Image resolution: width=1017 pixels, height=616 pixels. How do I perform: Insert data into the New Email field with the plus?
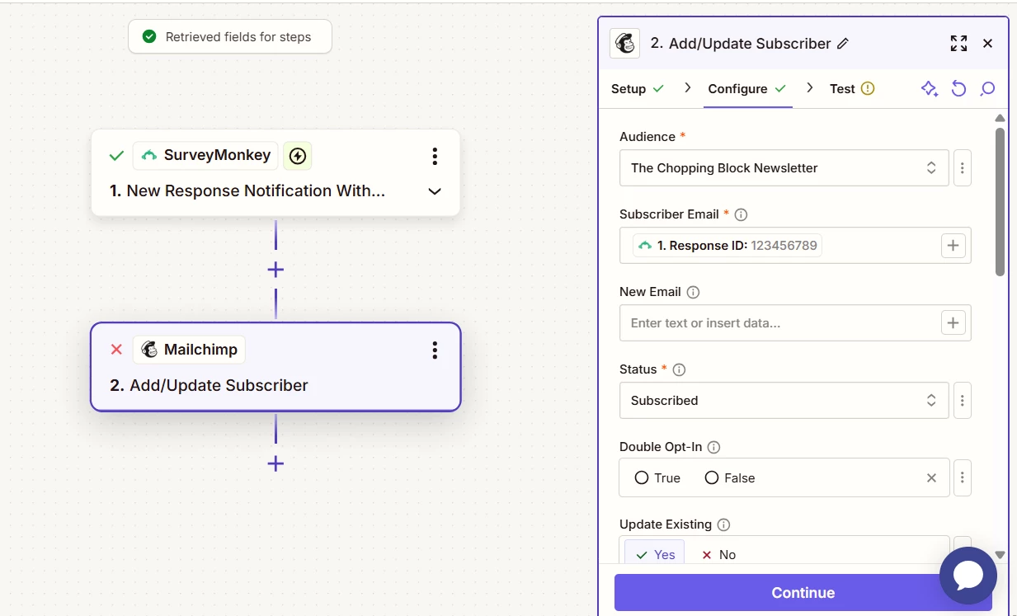(953, 323)
